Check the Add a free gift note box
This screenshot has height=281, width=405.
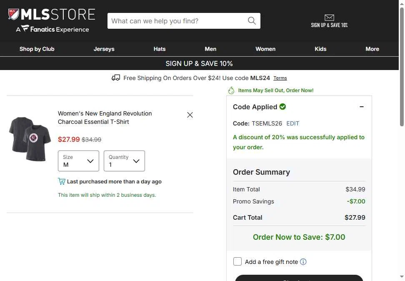pyautogui.click(x=237, y=261)
